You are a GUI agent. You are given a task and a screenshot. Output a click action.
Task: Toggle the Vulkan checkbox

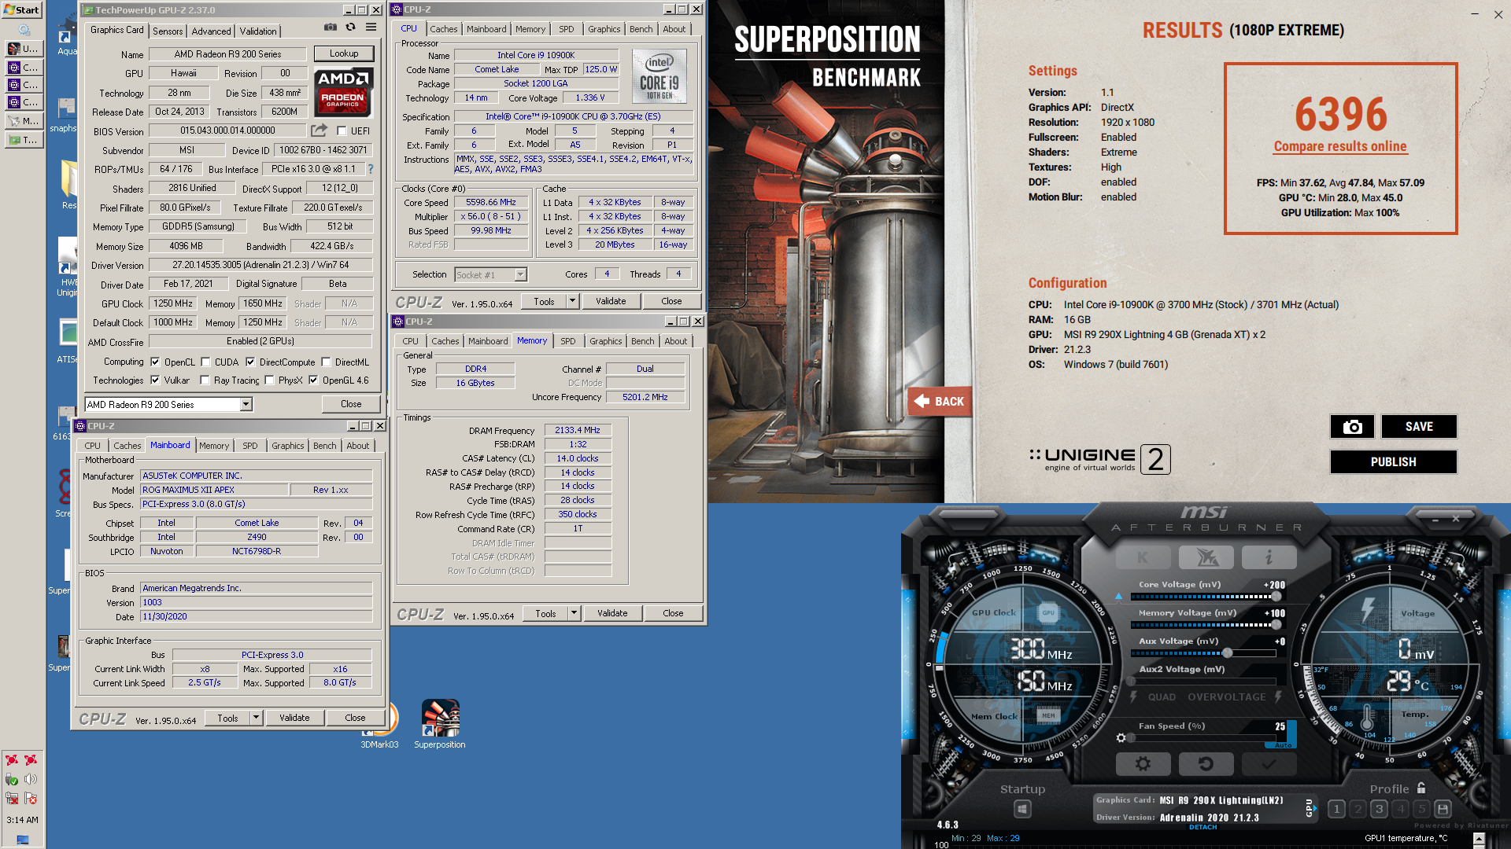pos(155,380)
